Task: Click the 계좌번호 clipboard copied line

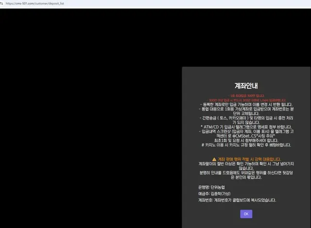Action: [237, 200]
